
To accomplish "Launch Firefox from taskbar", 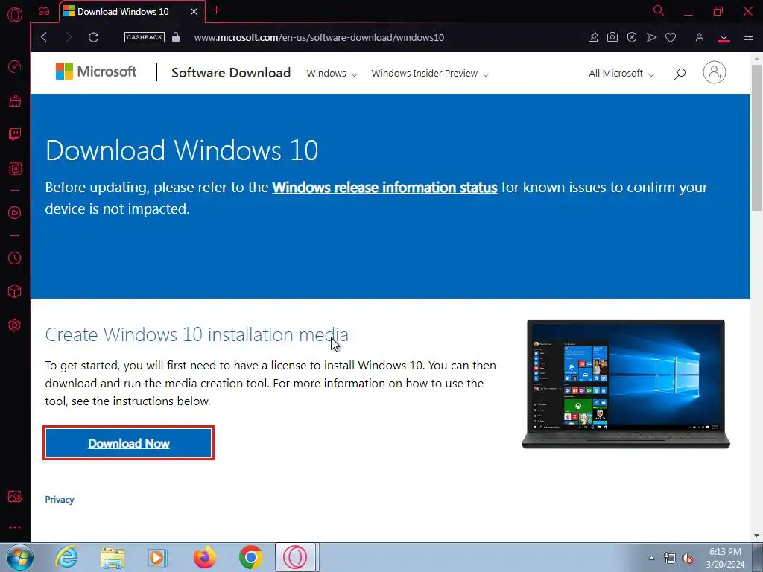I will click(x=204, y=557).
